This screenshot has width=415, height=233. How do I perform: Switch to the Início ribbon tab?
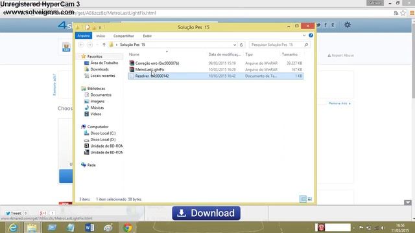tap(101, 36)
